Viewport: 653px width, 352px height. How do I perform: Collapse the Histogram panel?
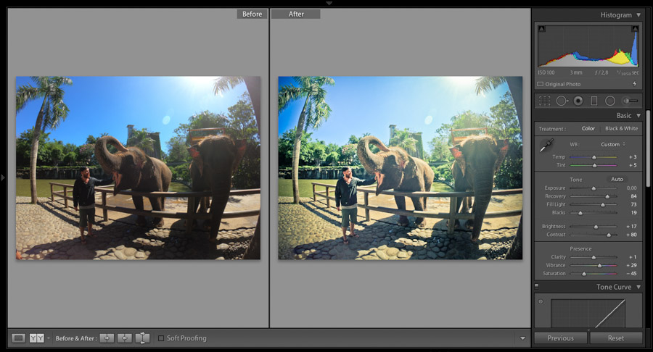tap(638, 15)
